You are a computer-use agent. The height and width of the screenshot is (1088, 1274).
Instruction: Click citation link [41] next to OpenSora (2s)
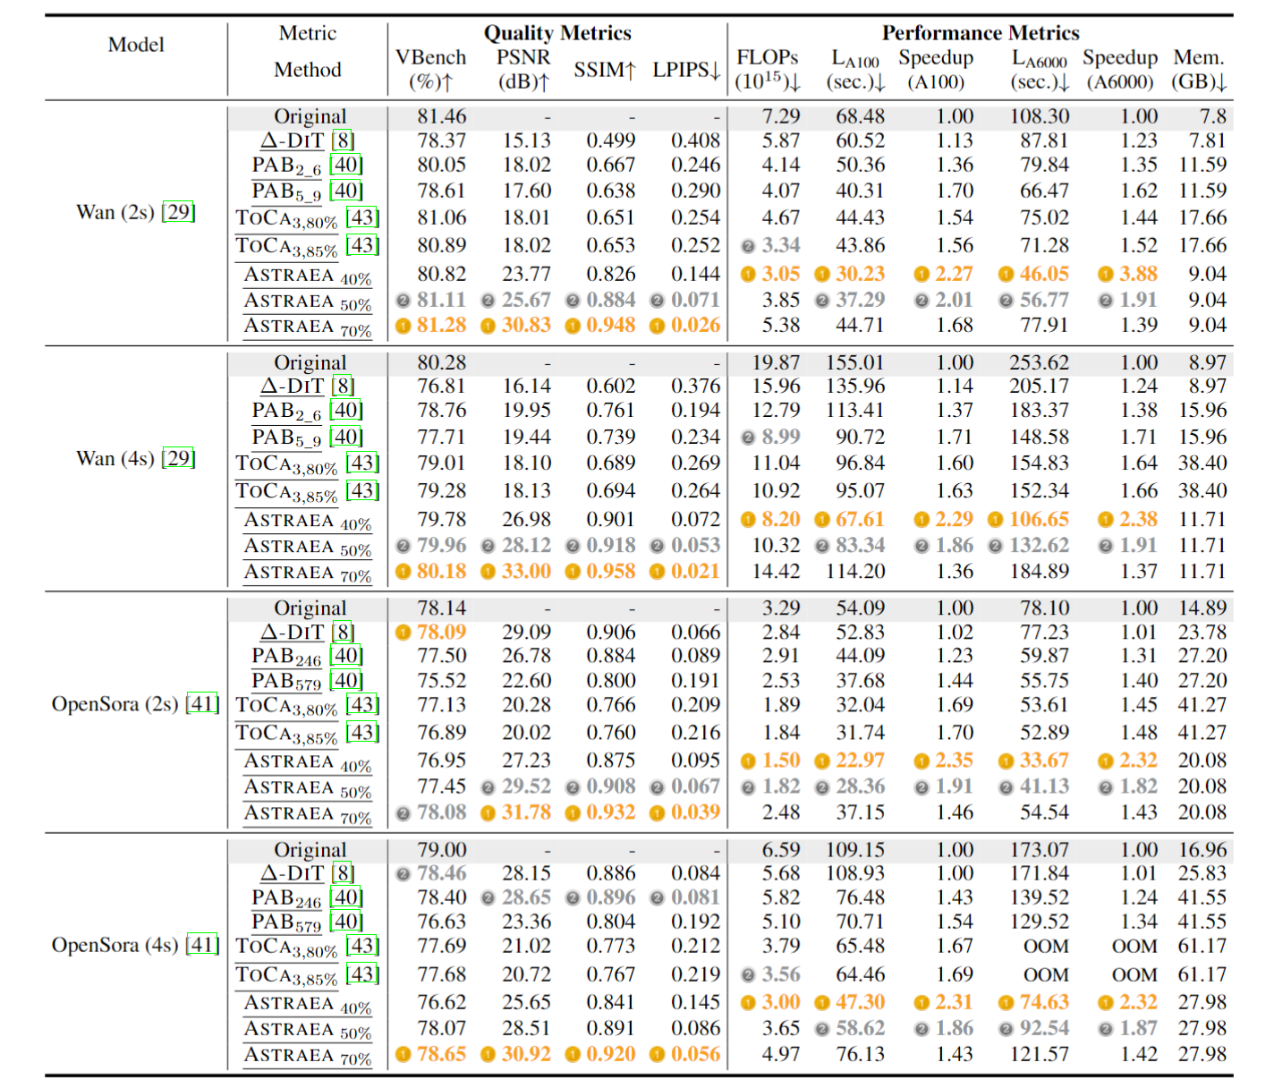pos(202,704)
